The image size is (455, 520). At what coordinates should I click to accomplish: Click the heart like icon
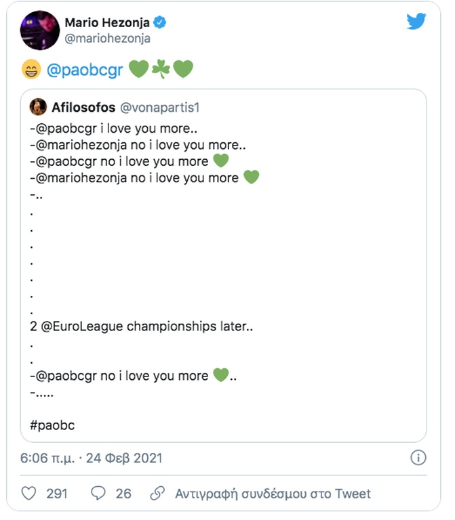pyautogui.click(x=28, y=494)
